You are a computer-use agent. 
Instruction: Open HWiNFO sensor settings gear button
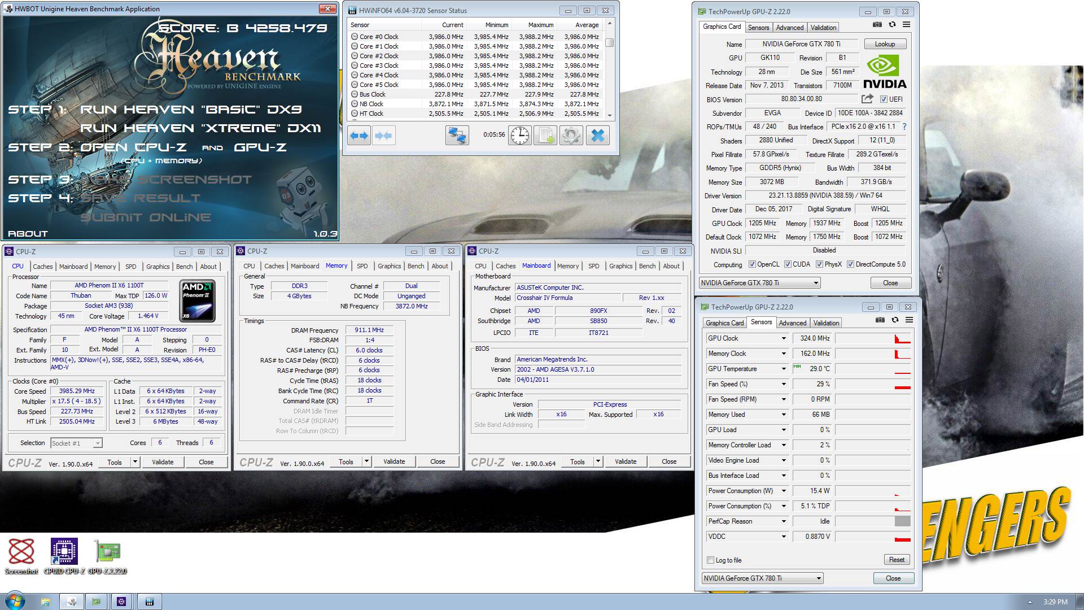pyautogui.click(x=571, y=136)
